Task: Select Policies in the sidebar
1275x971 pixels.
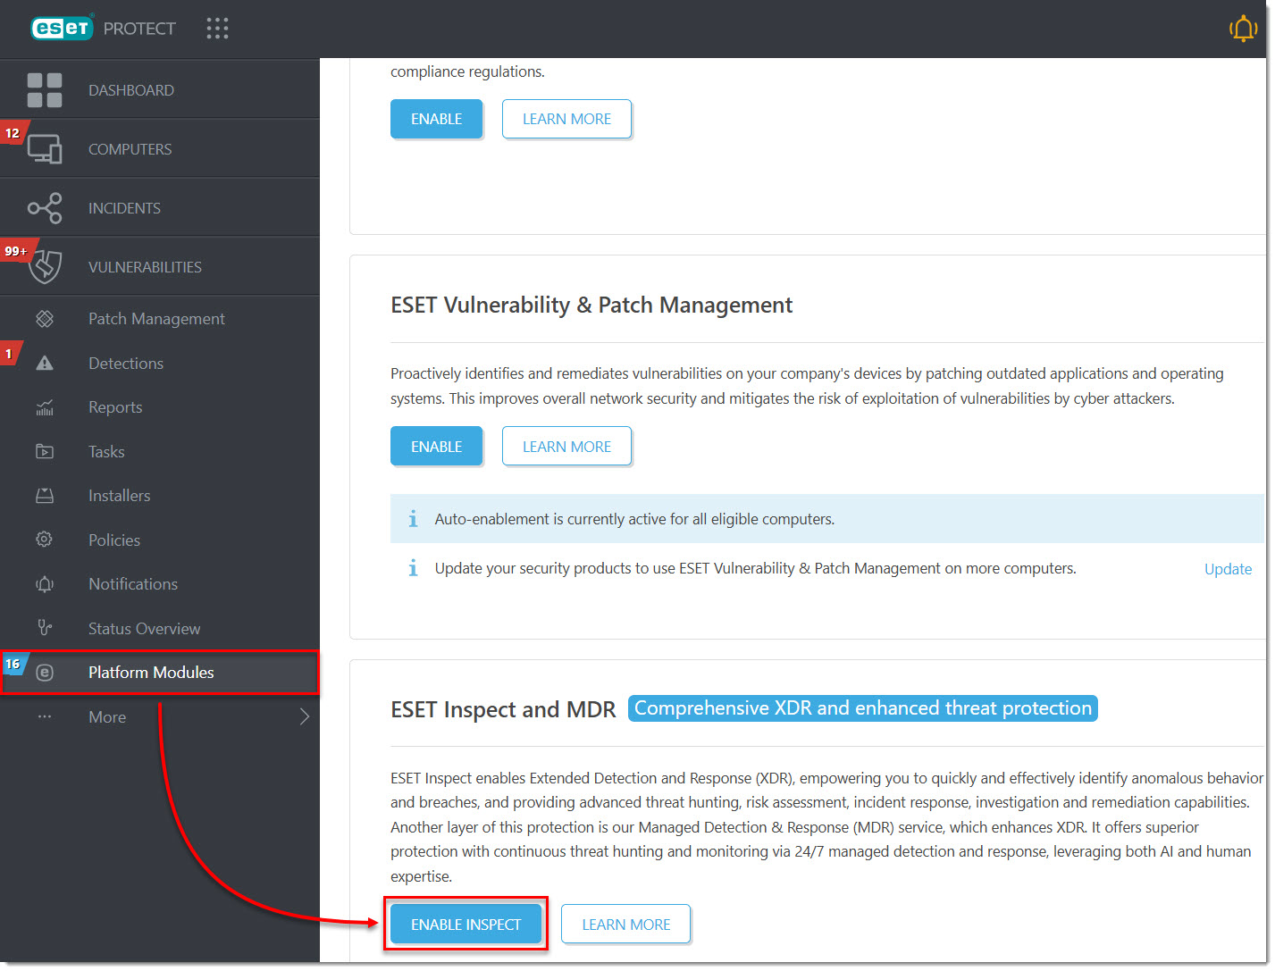Action: 114,540
